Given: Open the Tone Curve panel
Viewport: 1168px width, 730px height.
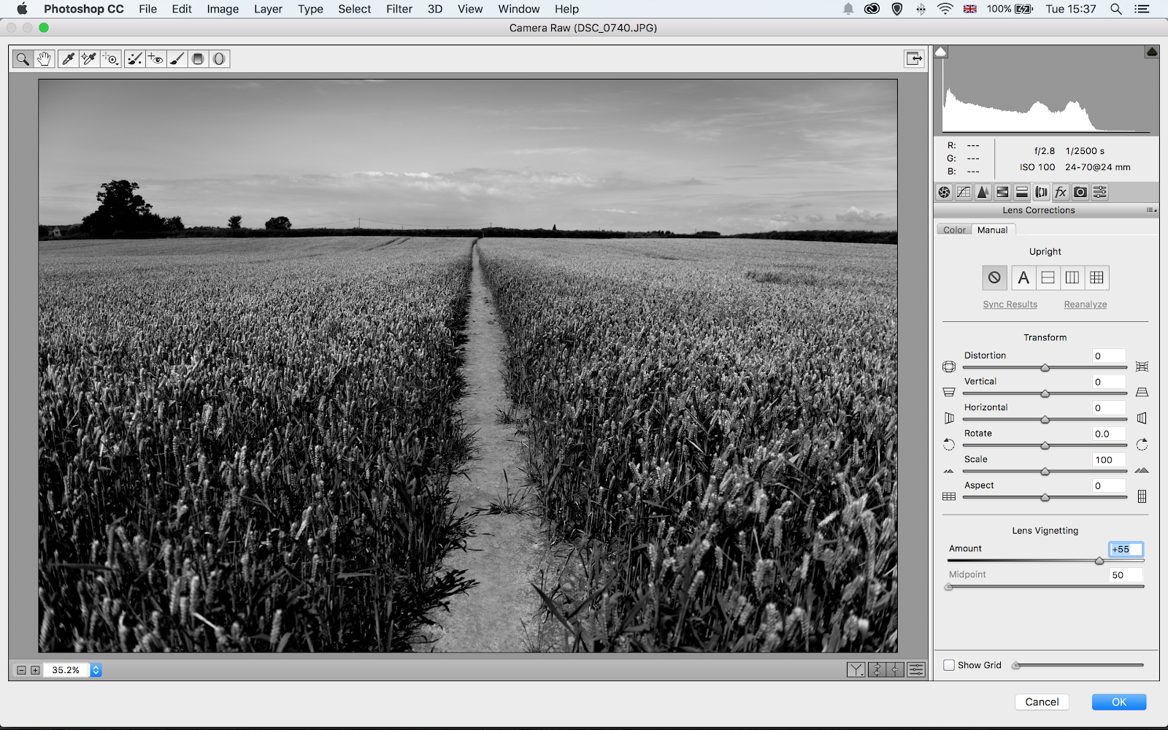Looking at the screenshot, I should tap(964, 192).
